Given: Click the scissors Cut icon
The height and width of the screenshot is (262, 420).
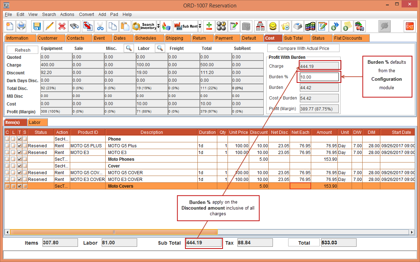Looking at the screenshot, I should (100, 26).
